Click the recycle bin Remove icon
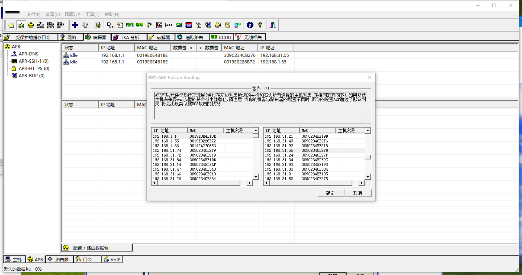Screen dimensions: 522x275 pyautogui.click(x=85, y=25)
